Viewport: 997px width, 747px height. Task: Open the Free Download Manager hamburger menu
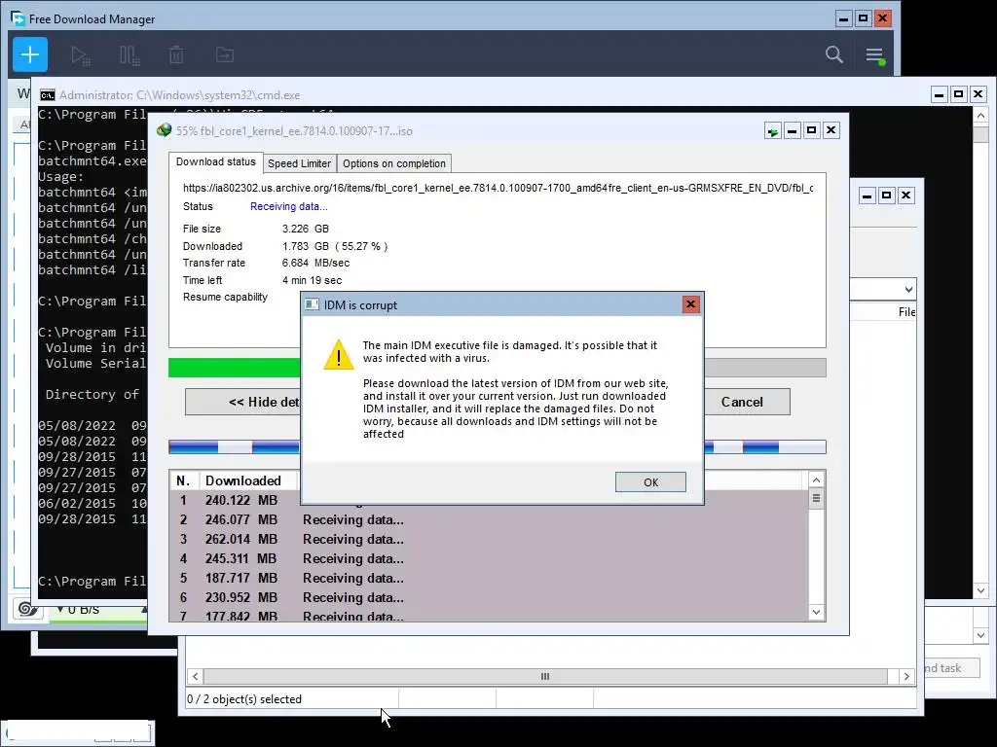874,55
